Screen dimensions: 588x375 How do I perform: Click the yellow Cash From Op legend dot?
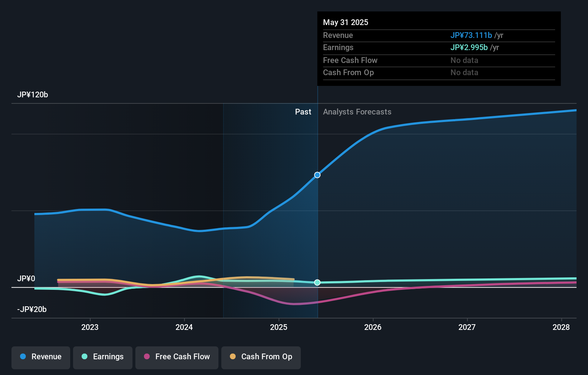pyautogui.click(x=233, y=357)
